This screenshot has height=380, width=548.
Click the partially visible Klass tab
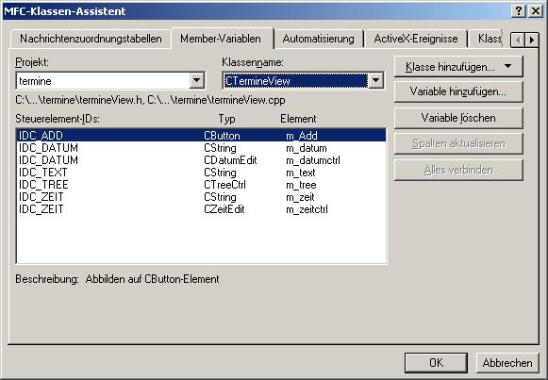(x=490, y=39)
